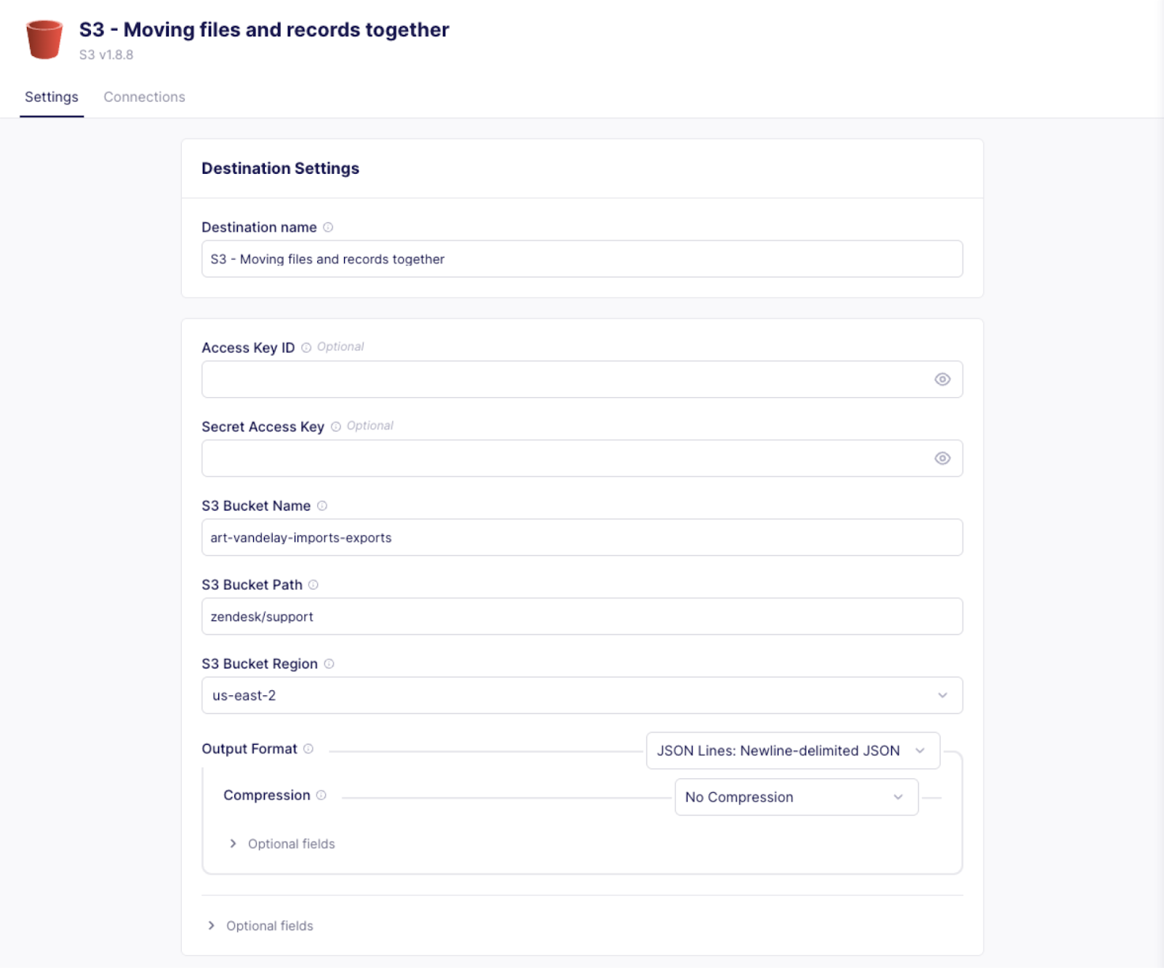1164x968 pixels.
Task: Open the S3 Bucket Region dropdown
Action: 582,695
